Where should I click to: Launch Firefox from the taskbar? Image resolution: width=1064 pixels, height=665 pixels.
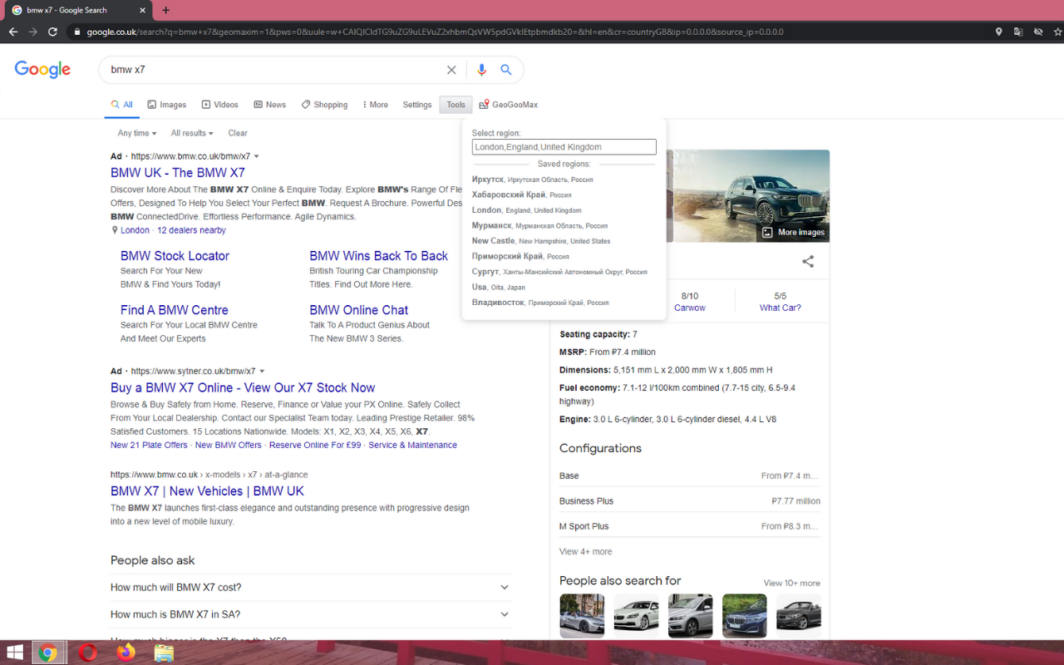pos(126,653)
